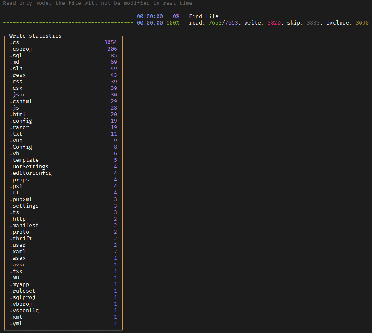372x333 pixels.
Task: Click the "Write statistics" panel title
Action: pyautogui.click(x=35, y=36)
